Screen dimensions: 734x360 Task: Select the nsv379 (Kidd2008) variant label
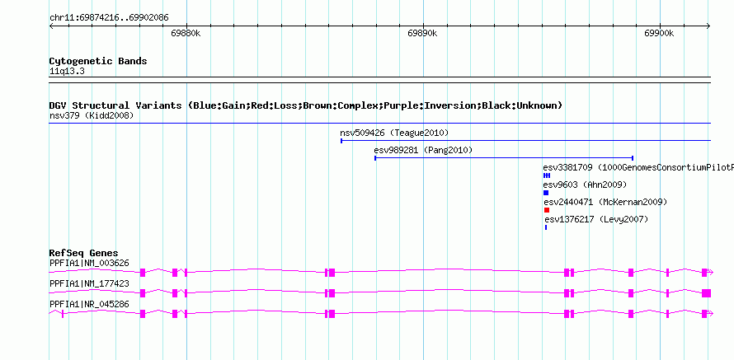92,115
